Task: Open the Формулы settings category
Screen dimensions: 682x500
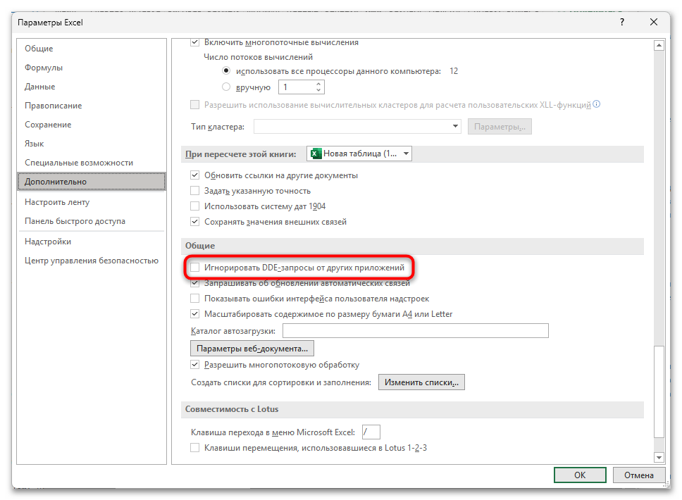Action: pyautogui.click(x=92, y=68)
